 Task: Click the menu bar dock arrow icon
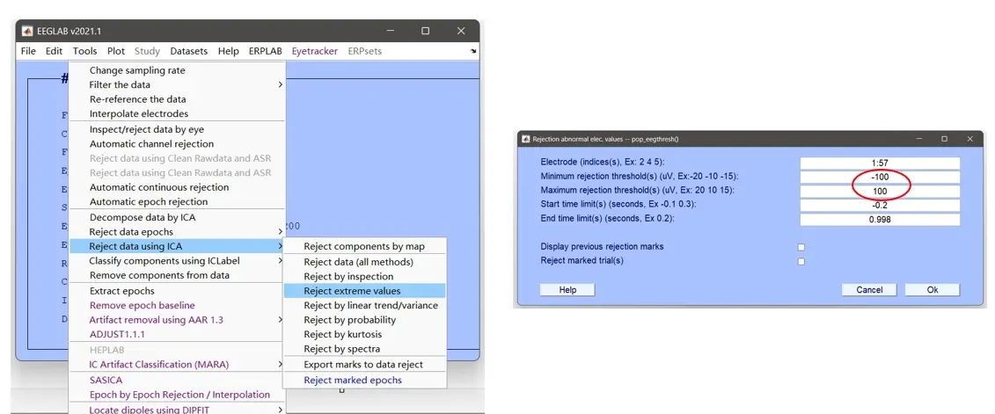[473, 51]
